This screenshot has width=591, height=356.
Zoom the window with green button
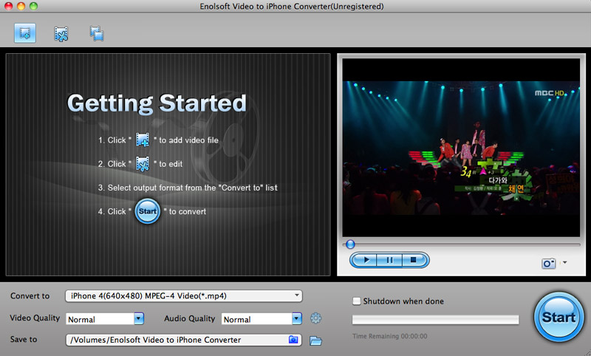pyautogui.click(x=33, y=6)
